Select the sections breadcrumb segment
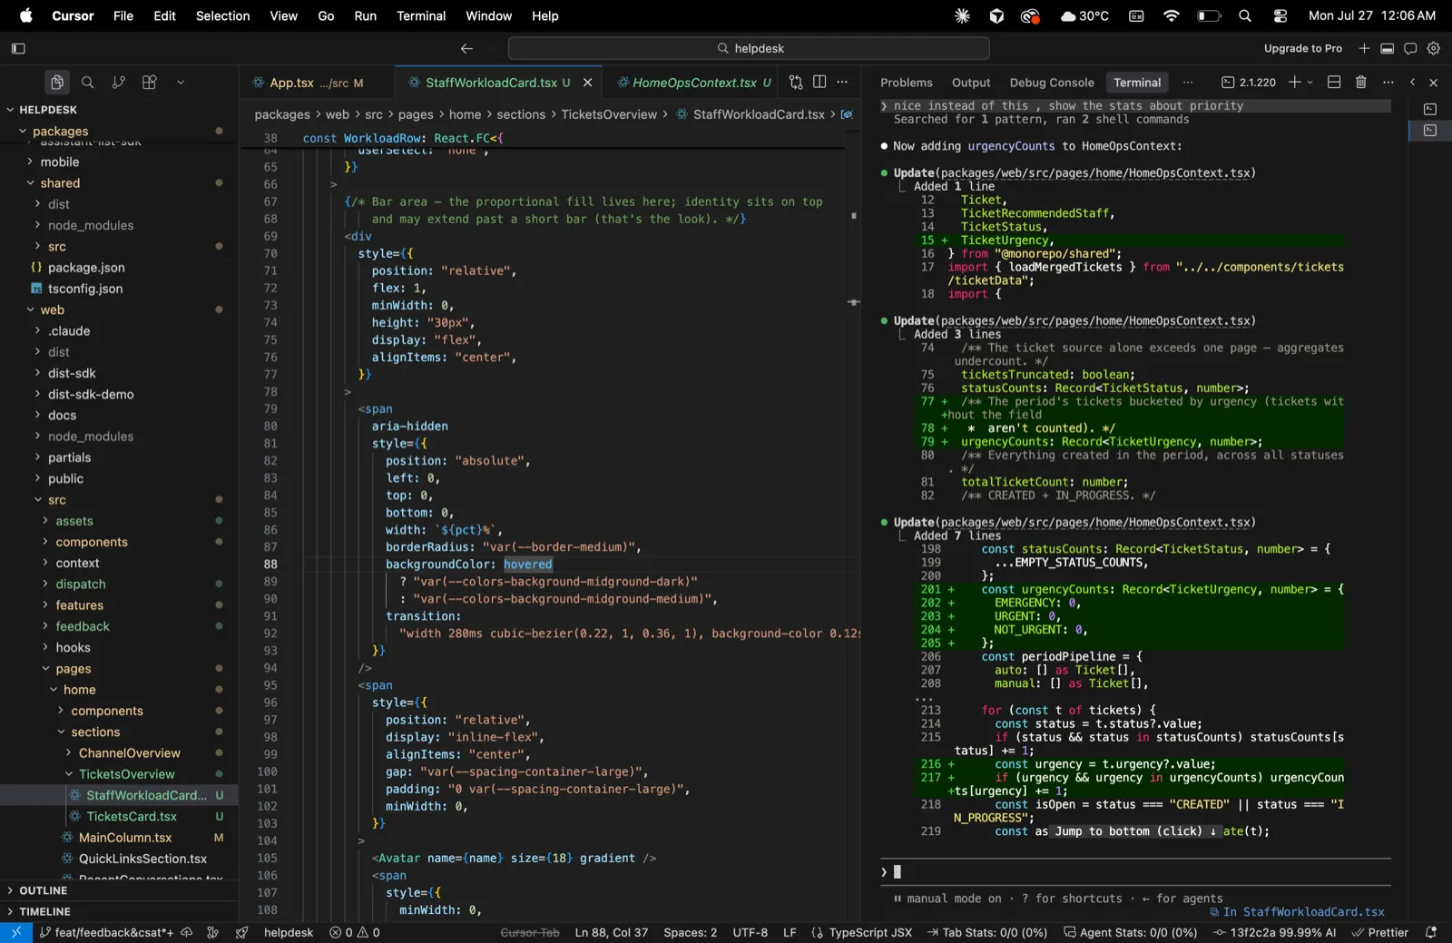The width and height of the screenshot is (1452, 943). [521, 114]
